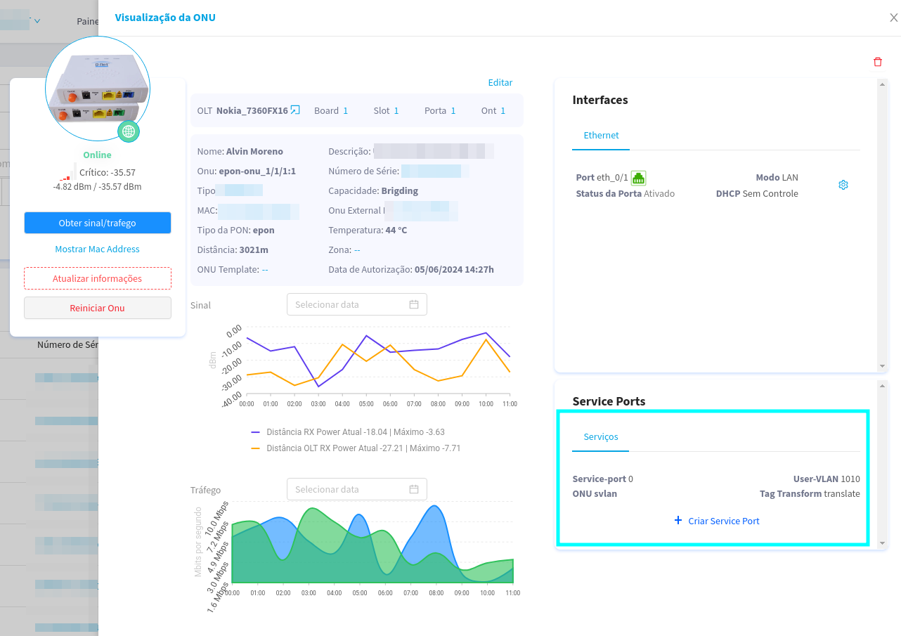
Task: Open eth_0/1 port settings gear
Action: pos(843,185)
